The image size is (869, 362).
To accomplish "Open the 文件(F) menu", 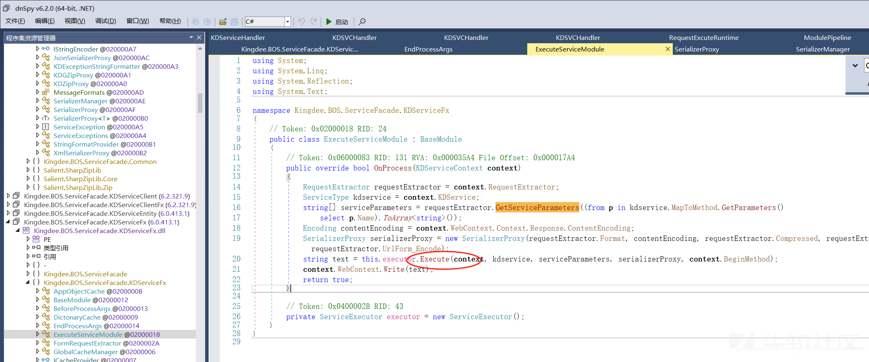I will (x=15, y=21).
